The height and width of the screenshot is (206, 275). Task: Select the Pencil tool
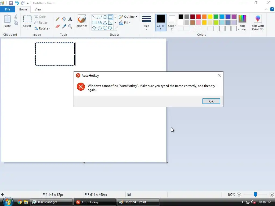57,19
